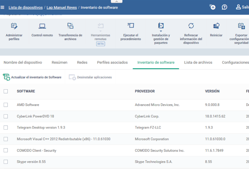Click Inventario de software breadcrumb text
Viewport: 249px width, 169px height.
point(99,7)
